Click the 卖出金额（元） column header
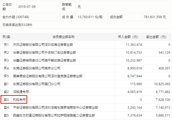173x121 pixels. pyautogui.click(x=157, y=37)
